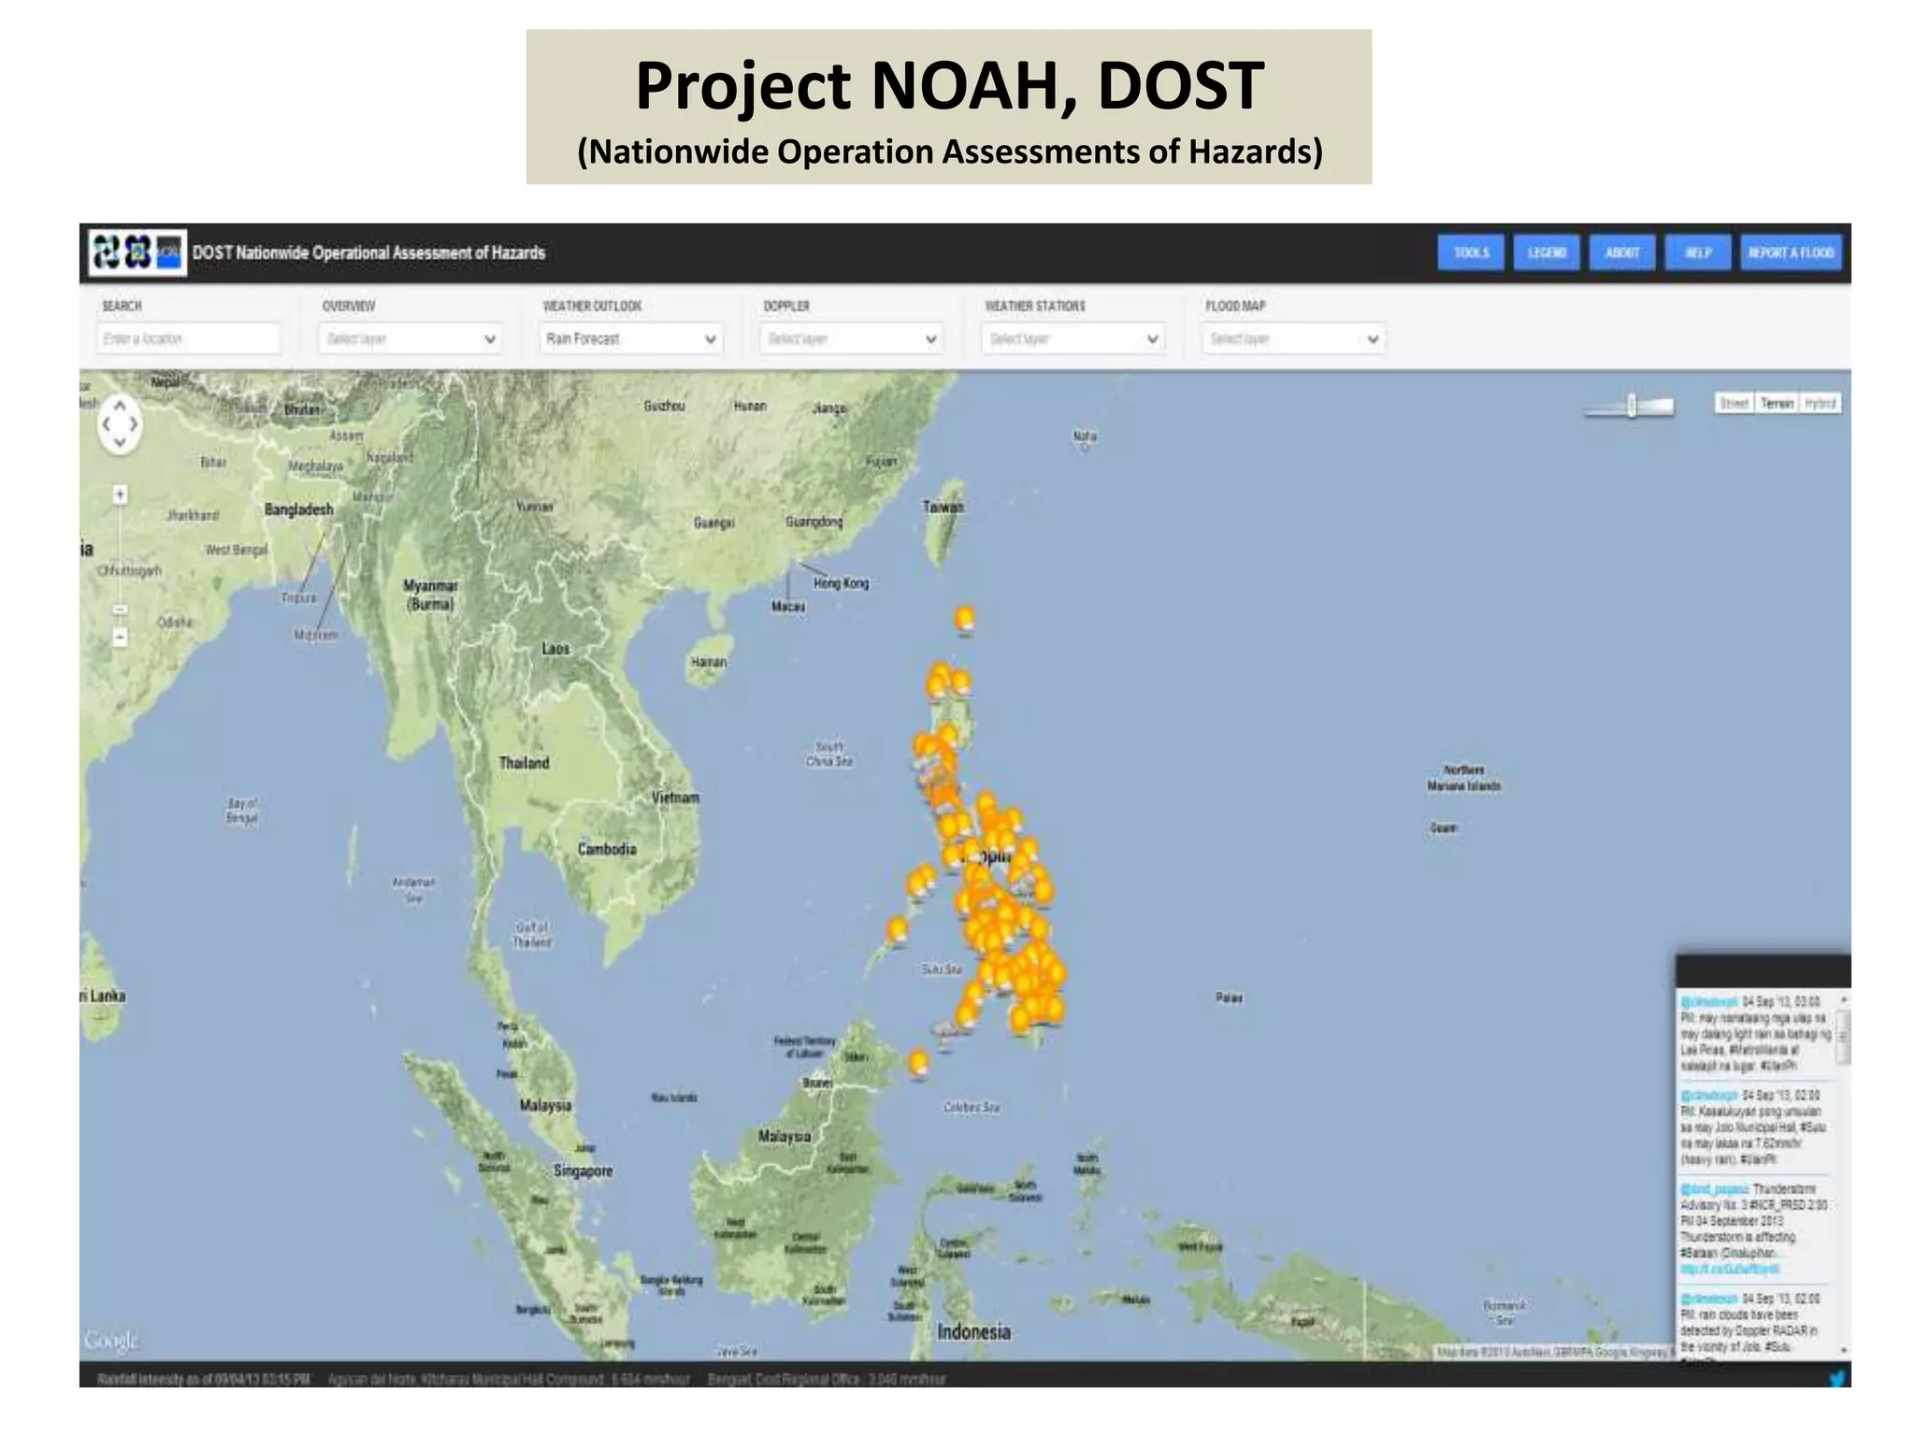Click the Benguet Dost Regional Office reading
The image size is (1915, 1436).
[827, 1379]
